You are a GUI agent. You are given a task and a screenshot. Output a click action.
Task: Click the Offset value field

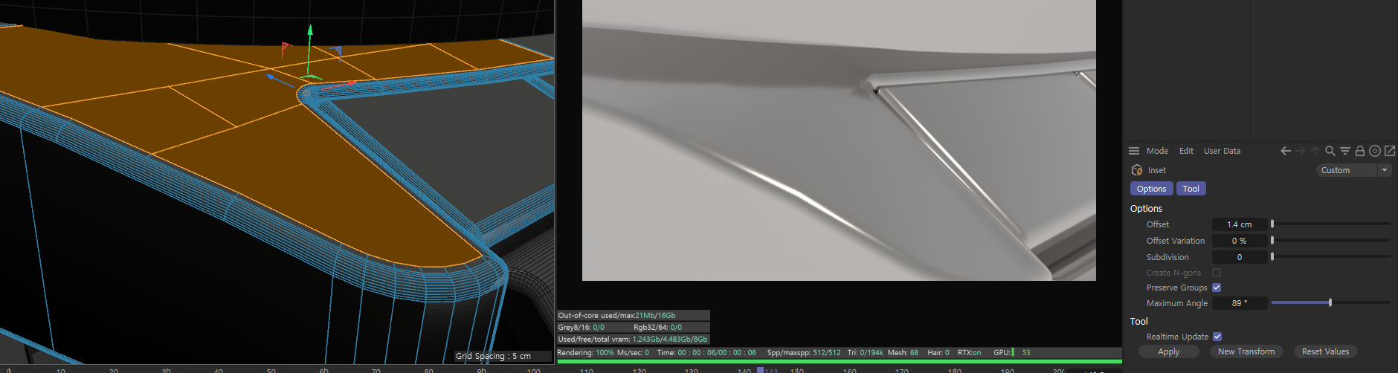[x=1239, y=224]
